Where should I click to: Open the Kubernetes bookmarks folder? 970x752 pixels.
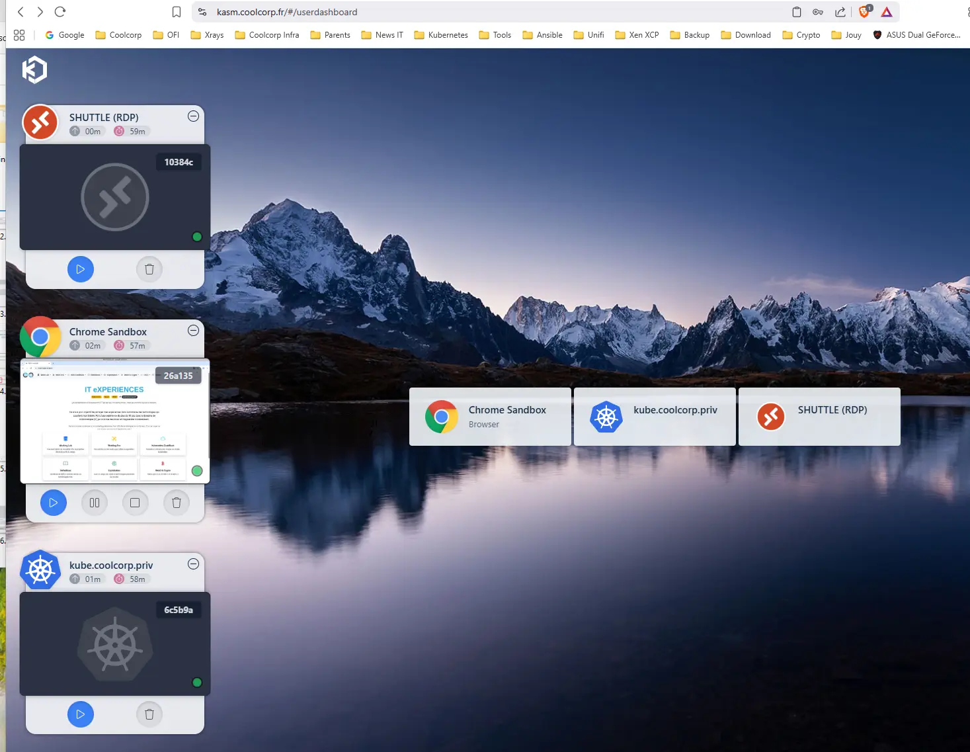(x=441, y=35)
